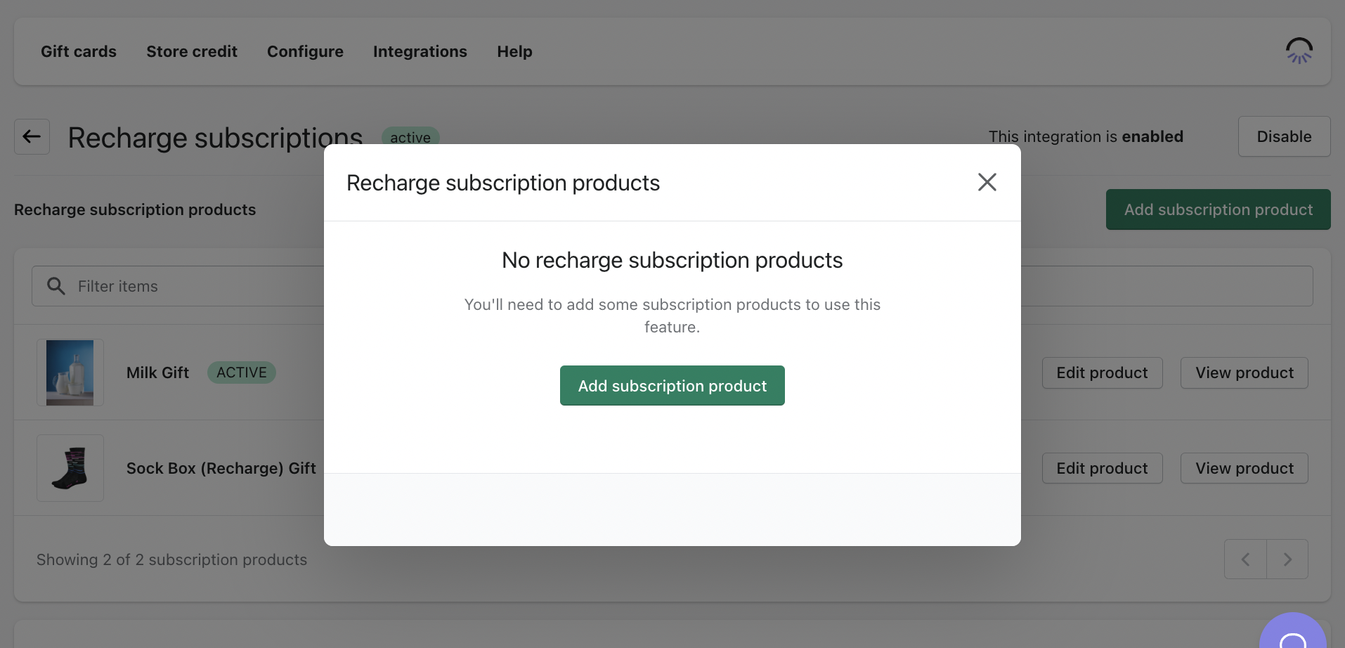Click 'Showing 2 of 2 subscription products' text
1345x648 pixels.
click(x=171, y=559)
